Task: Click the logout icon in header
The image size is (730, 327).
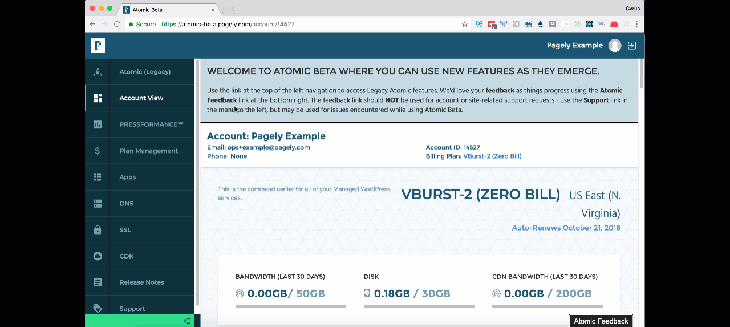Action: [x=632, y=46]
